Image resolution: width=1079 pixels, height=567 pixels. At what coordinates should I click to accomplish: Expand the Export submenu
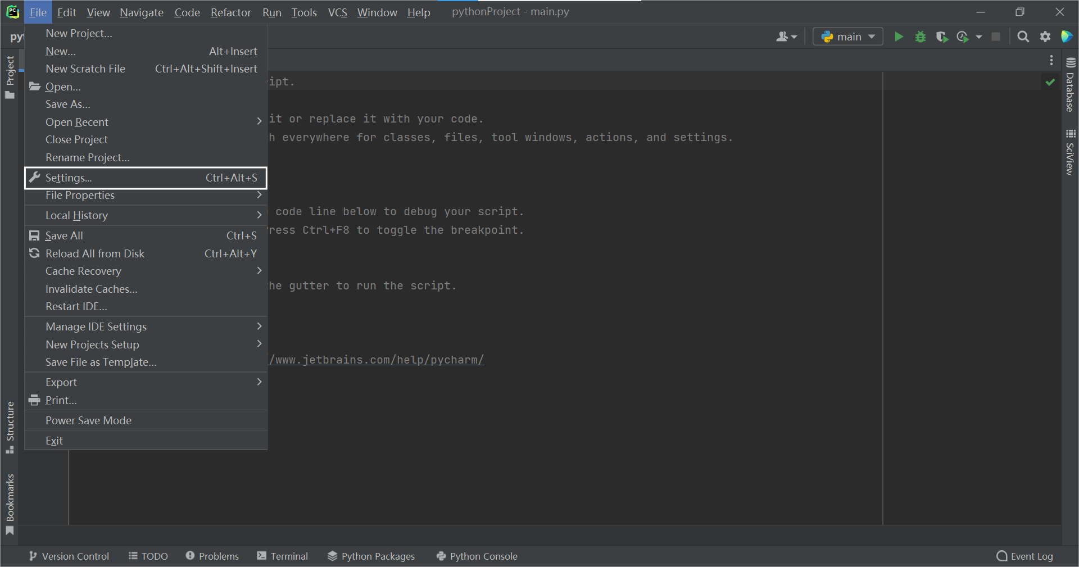[146, 382]
